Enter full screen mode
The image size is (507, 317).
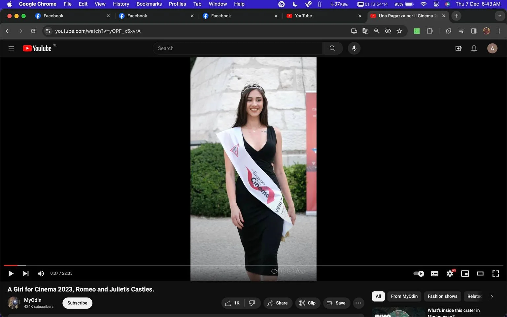tap(495, 273)
